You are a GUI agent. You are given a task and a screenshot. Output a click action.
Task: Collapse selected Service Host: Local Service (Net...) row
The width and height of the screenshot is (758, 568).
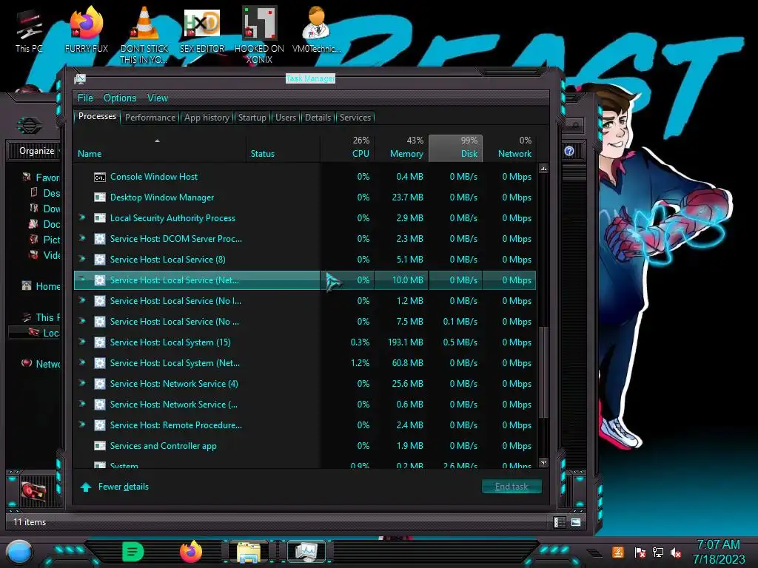click(82, 279)
